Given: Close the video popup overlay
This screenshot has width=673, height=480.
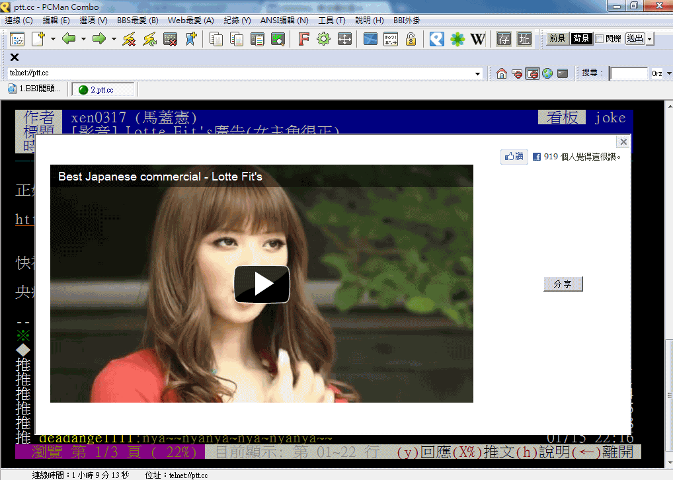Looking at the screenshot, I should tap(623, 141).
